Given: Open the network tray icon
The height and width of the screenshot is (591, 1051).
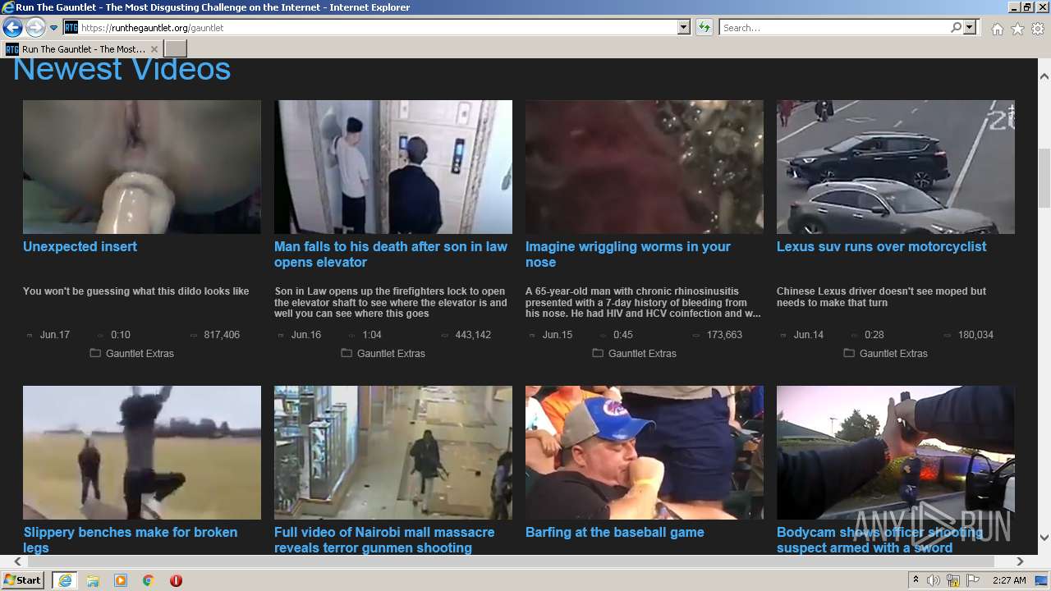Looking at the screenshot, I should tap(953, 580).
